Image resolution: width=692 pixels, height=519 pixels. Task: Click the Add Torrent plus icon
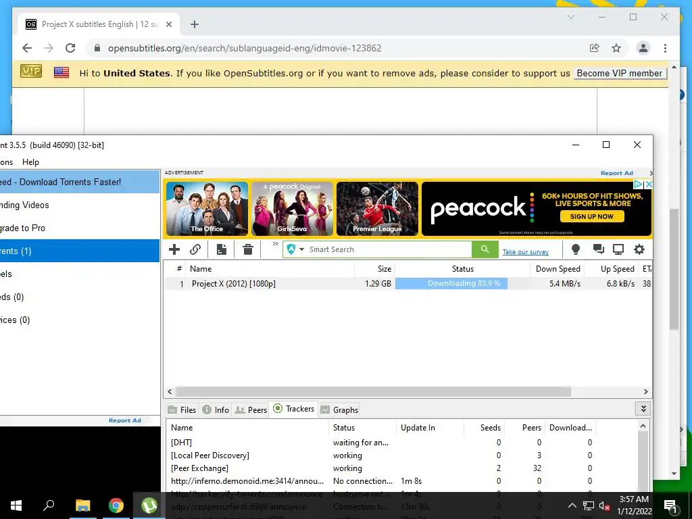click(x=174, y=249)
